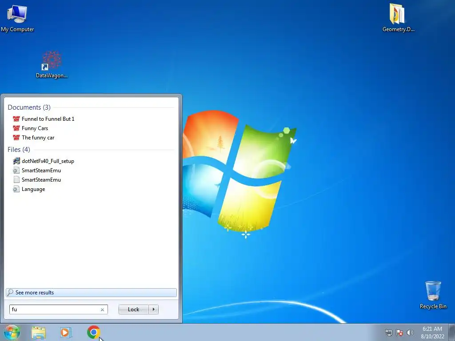
Task: Click the Files (4) group header
Action: (19, 150)
